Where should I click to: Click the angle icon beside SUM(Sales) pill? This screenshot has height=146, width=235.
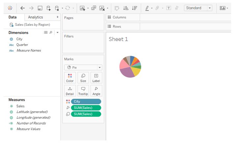(x=68, y=108)
